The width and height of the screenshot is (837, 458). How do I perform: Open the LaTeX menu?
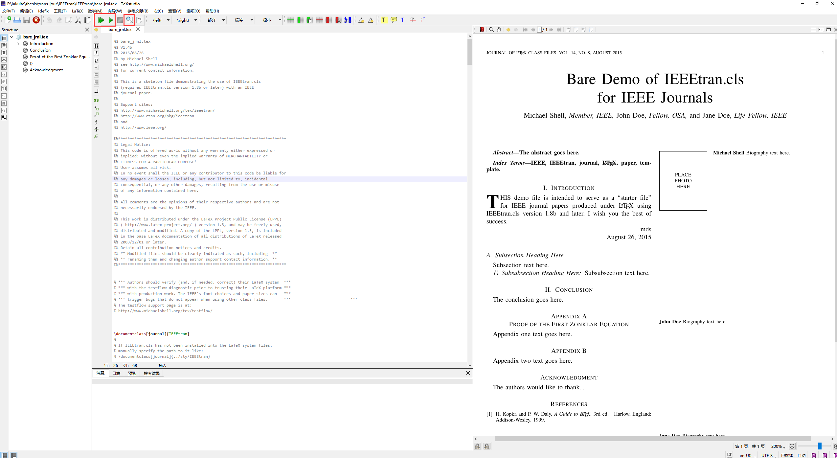77,11
